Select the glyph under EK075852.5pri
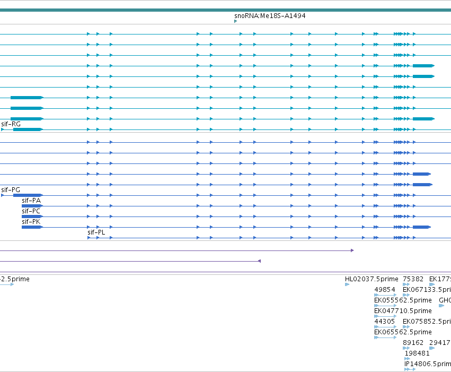Image resolution: width=451 pixels, height=372 pixels. (x=406, y=327)
